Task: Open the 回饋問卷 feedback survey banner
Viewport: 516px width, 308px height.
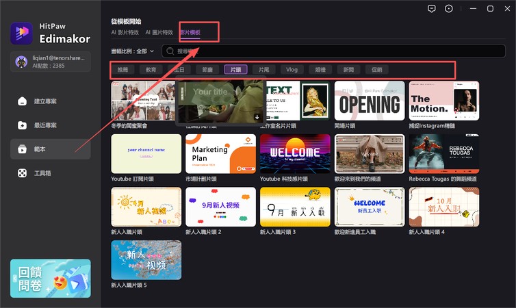Action: coord(51,279)
